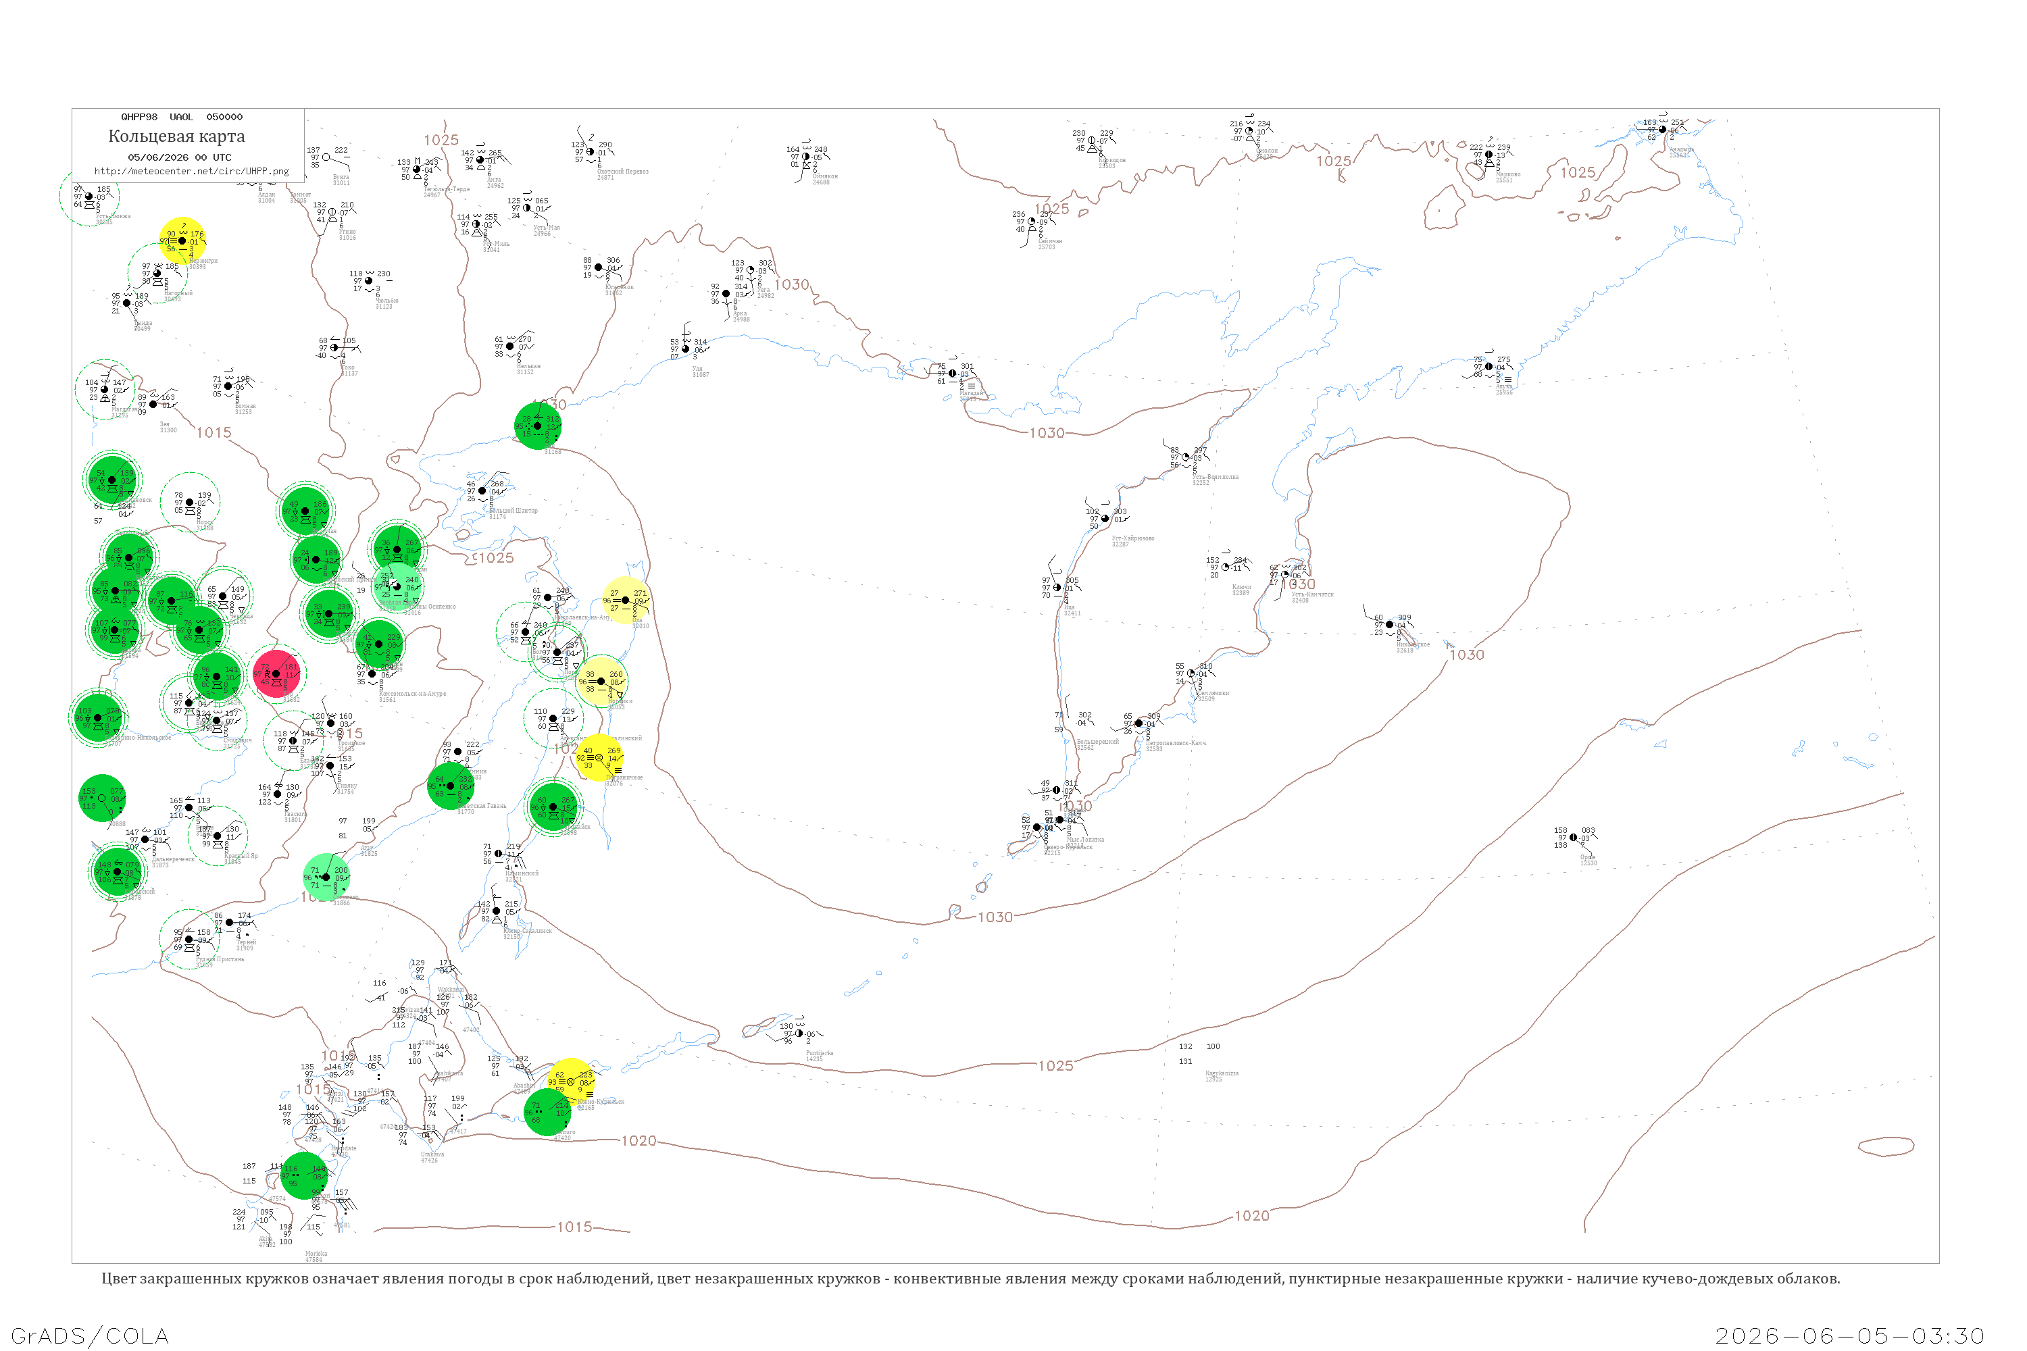Click the green station circle at Nemuro
Viewport: 2027px width, 1351px height.
coord(547,1113)
